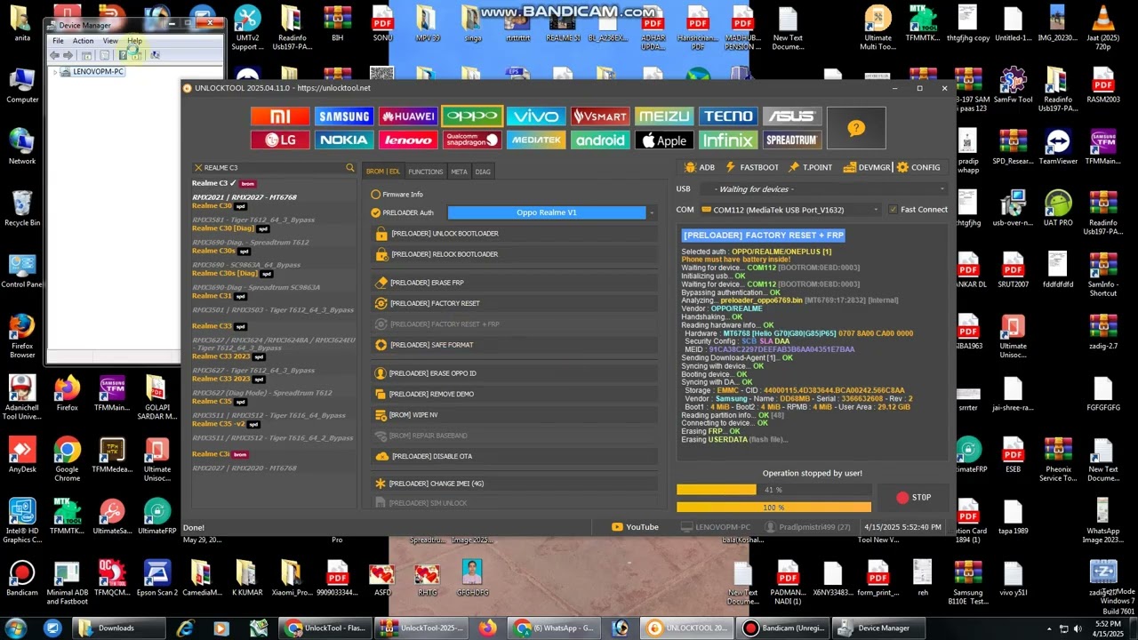1138x640 pixels.
Task: Choose the Asus brand tile
Action: click(792, 116)
